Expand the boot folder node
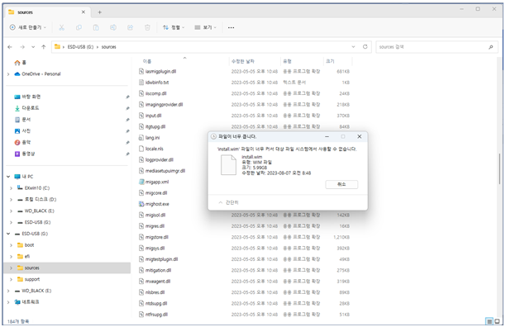Image resolution: width=506 pixels, height=327 pixels. point(11,245)
